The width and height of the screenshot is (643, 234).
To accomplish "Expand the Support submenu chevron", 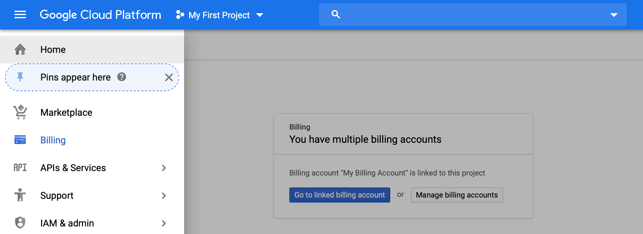I will [x=164, y=196].
